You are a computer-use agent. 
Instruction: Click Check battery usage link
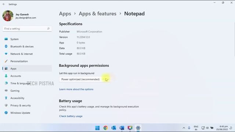pyautogui.click(x=71, y=116)
